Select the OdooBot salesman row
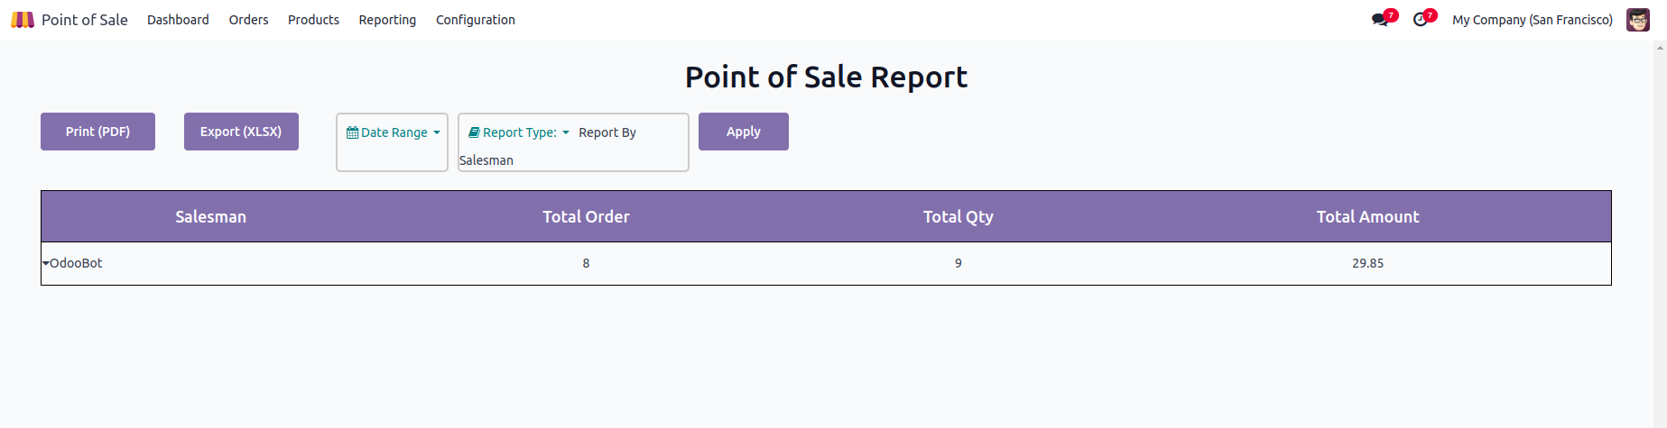This screenshot has height=428, width=1667. (77, 263)
